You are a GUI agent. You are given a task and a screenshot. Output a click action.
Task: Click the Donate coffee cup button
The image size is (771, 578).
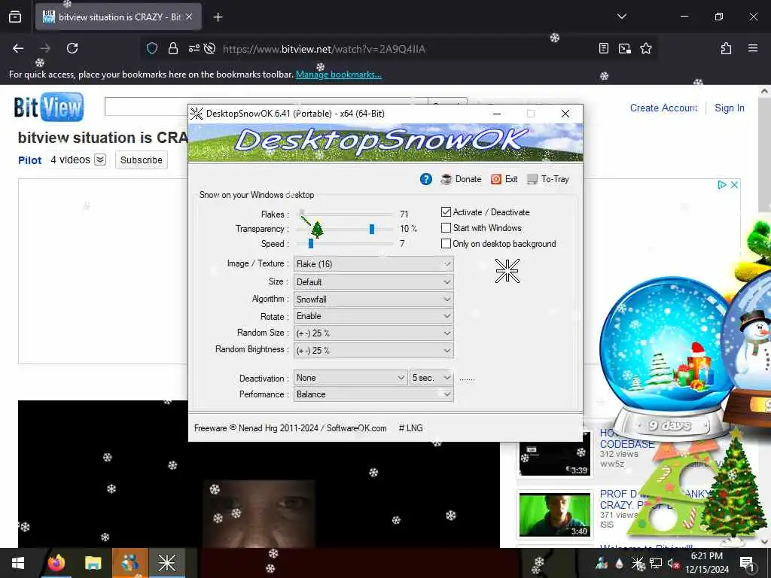coord(462,179)
